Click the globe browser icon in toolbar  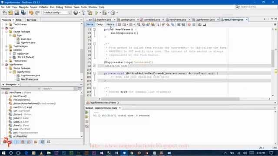point(76,13)
